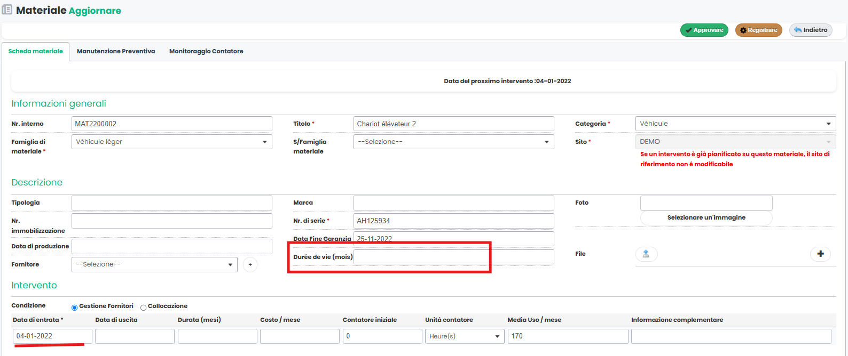The width and height of the screenshot is (848, 356).
Task: Open the Sito dropdown showing DEMO
Action: [x=735, y=142]
